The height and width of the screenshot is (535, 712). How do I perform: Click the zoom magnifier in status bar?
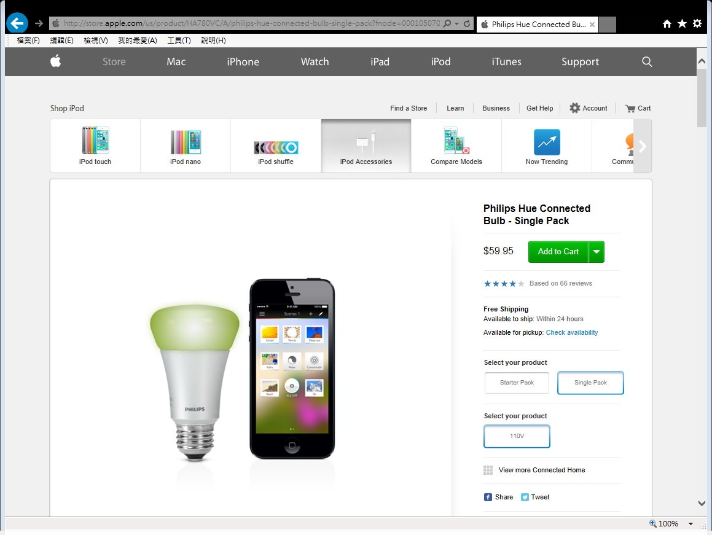click(653, 523)
